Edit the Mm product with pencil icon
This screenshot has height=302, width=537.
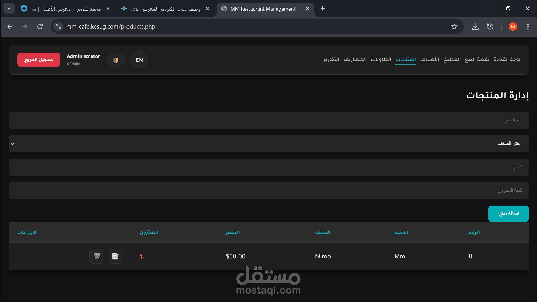pyautogui.click(x=116, y=256)
